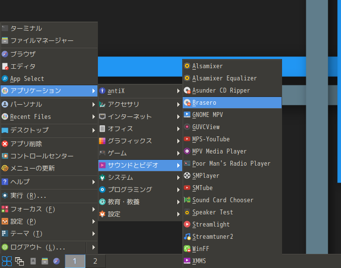Click the taskbar file manager launcher icon

(x=45, y=261)
